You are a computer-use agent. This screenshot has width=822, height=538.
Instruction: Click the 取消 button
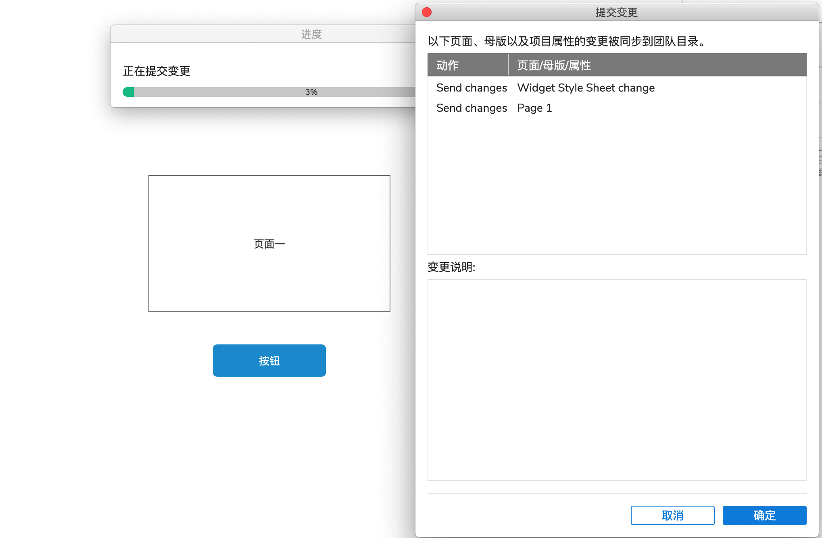[672, 515]
